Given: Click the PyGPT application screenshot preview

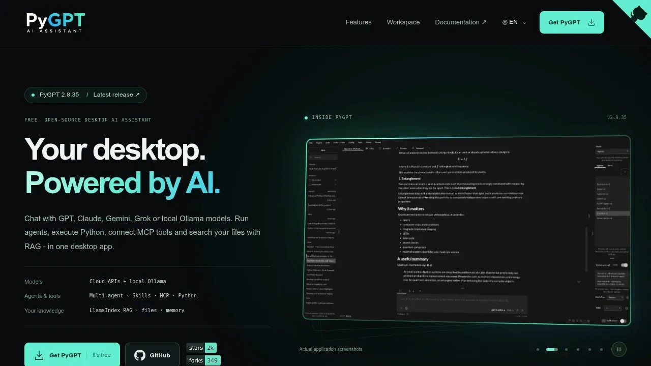Looking at the screenshot, I should (466, 230).
